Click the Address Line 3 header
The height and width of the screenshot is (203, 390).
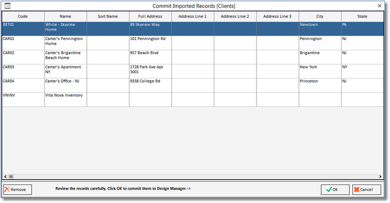[277, 17]
